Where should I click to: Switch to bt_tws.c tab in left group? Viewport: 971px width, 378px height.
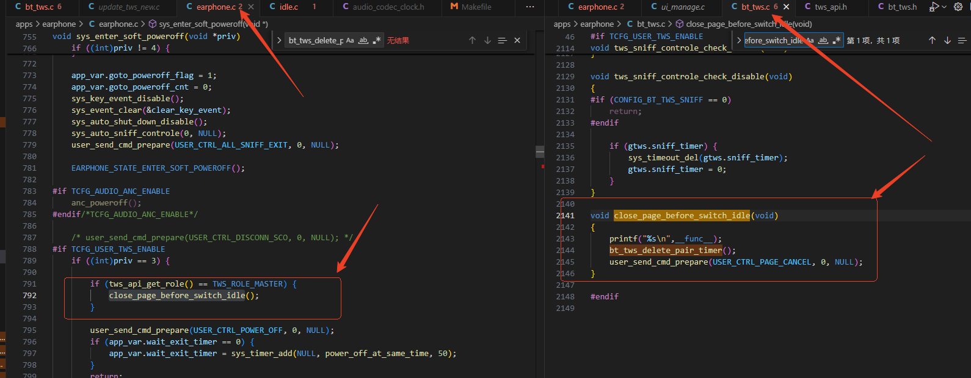pyautogui.click(x=38, y=7)
